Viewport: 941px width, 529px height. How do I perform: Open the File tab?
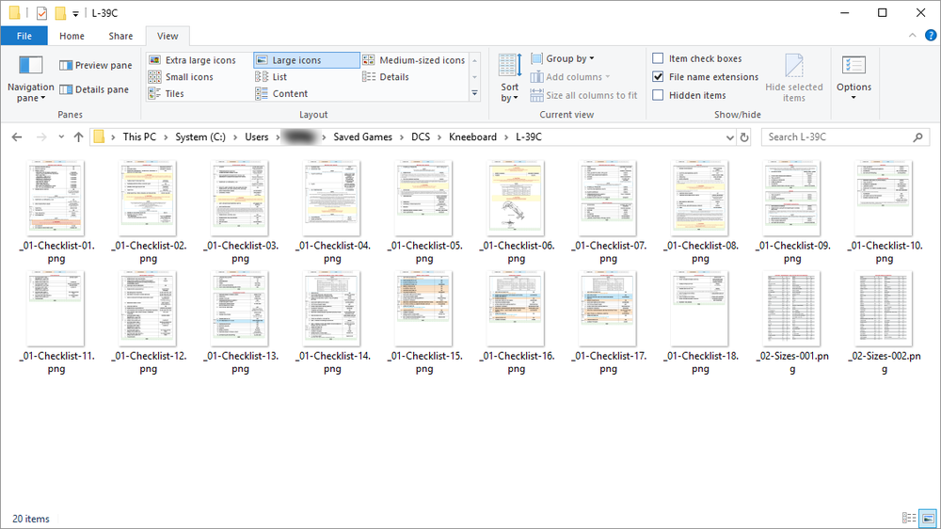click(x=24, y=36)
